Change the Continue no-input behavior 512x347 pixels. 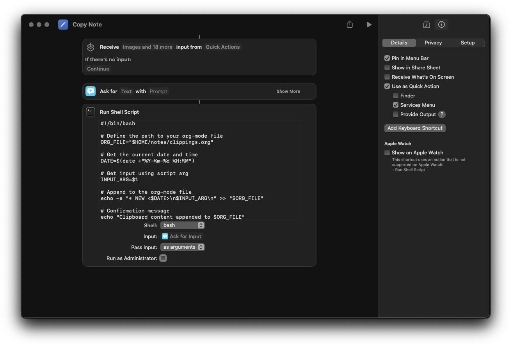tap(98, 69)
